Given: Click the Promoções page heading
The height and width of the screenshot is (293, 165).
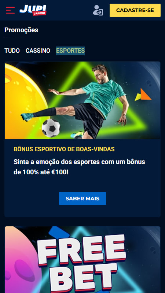Looking at the screenshot, I should coord(21,30).
